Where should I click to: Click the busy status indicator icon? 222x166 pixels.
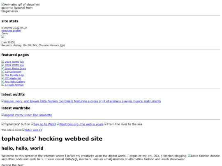pyautogui.click(x=5, y=34)
